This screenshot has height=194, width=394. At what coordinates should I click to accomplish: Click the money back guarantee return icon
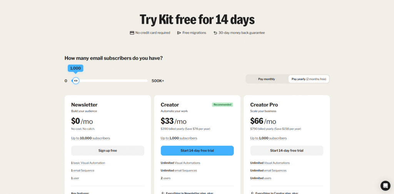[215, 33]
